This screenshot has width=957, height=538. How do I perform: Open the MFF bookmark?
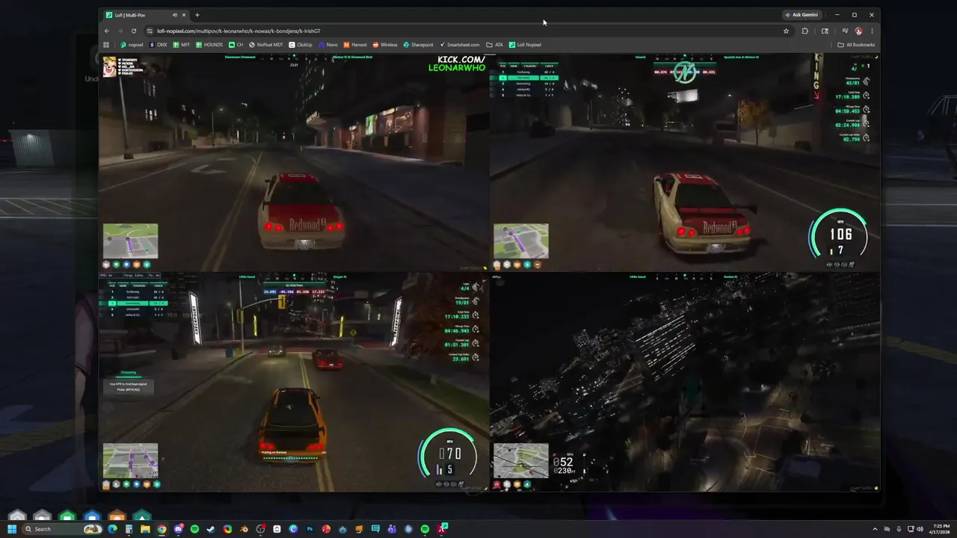tap(182, 45)
